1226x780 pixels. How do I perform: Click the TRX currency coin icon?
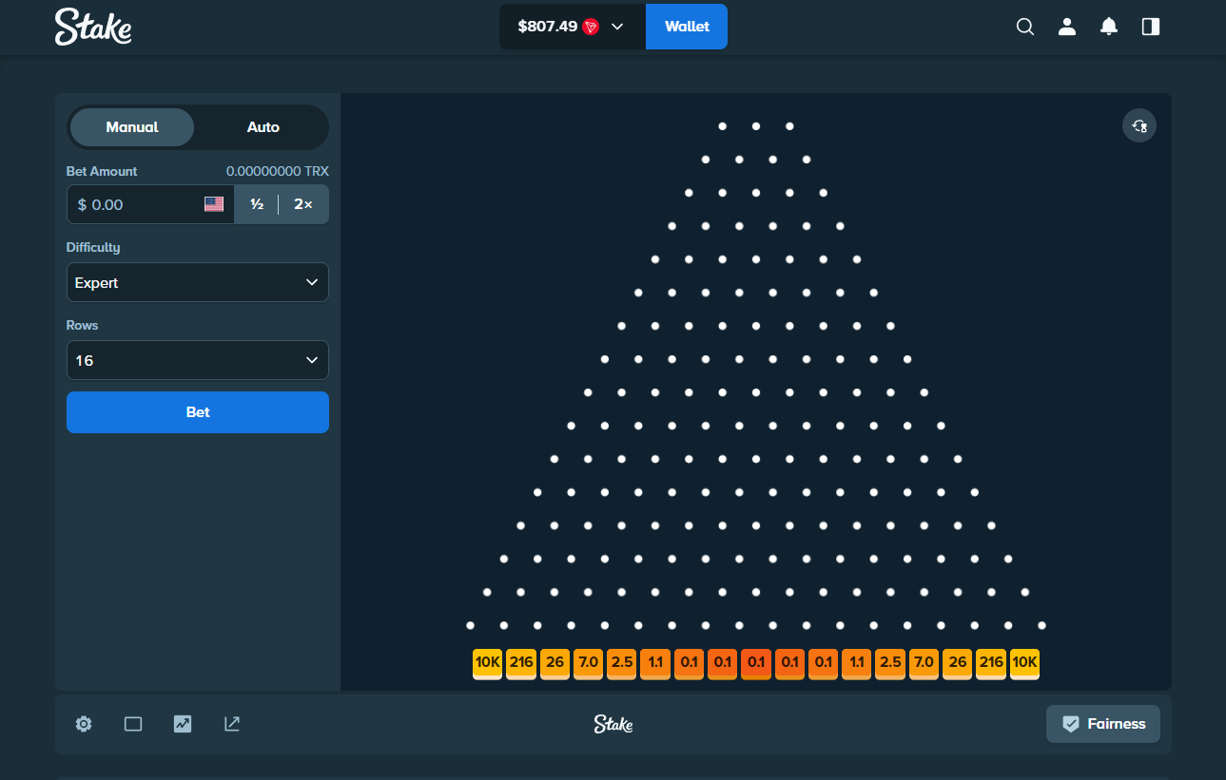(x=591, y=27)
